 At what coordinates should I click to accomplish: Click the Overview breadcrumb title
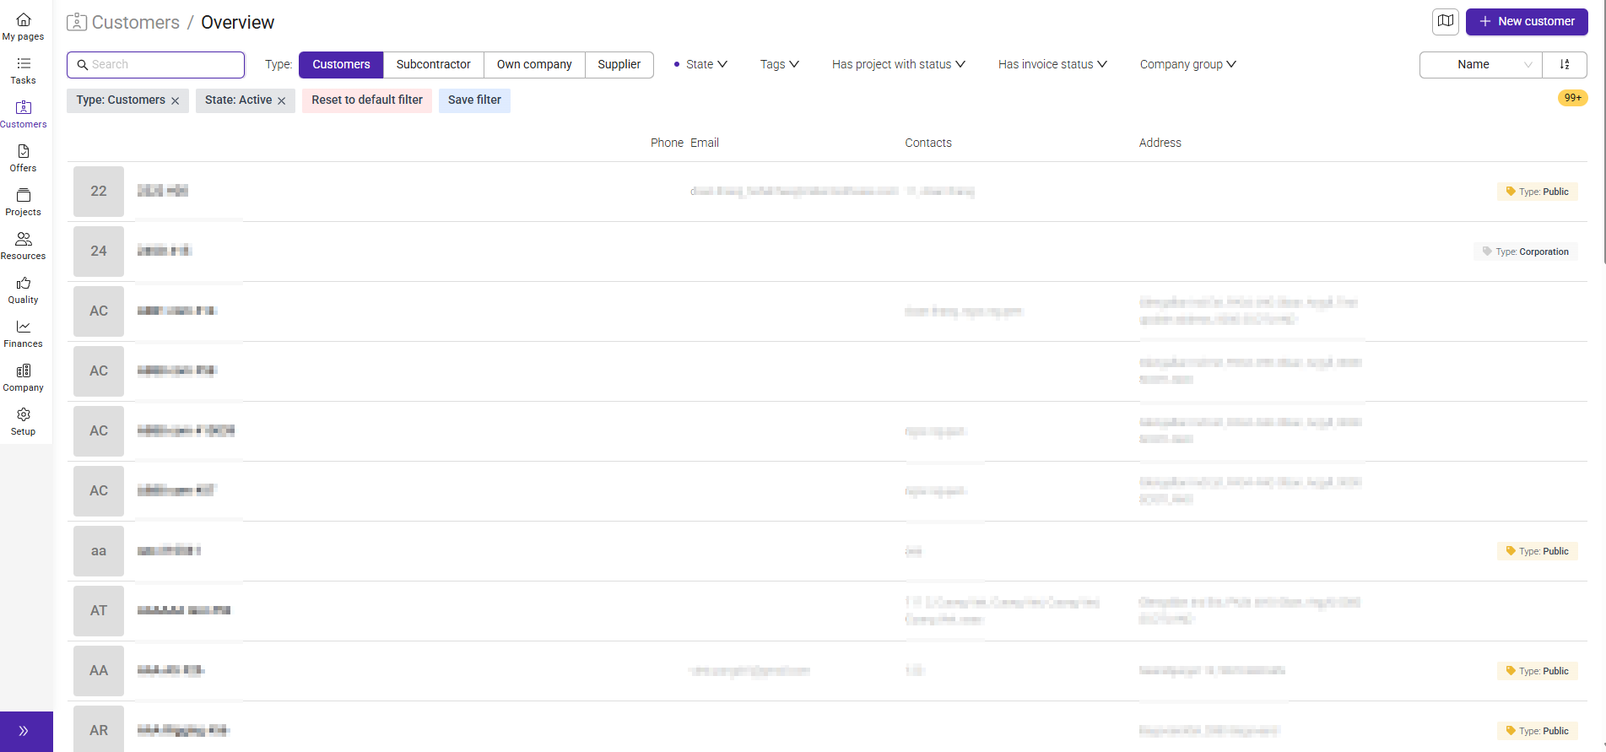coord(237,23)
